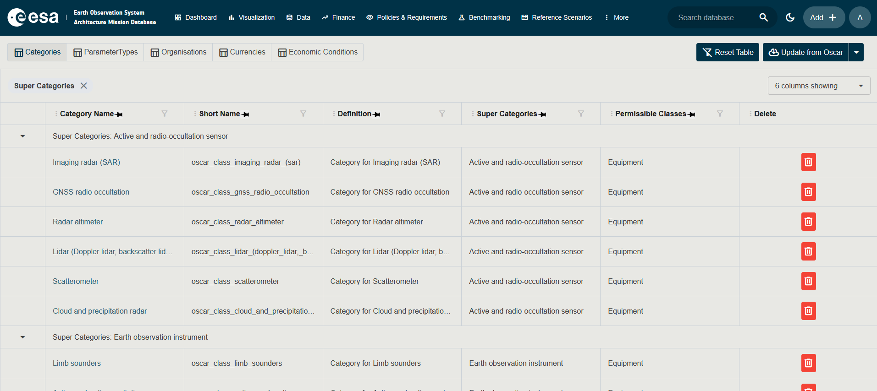
Task: Delete the Scatterometer row
Action: click(808, 281)
